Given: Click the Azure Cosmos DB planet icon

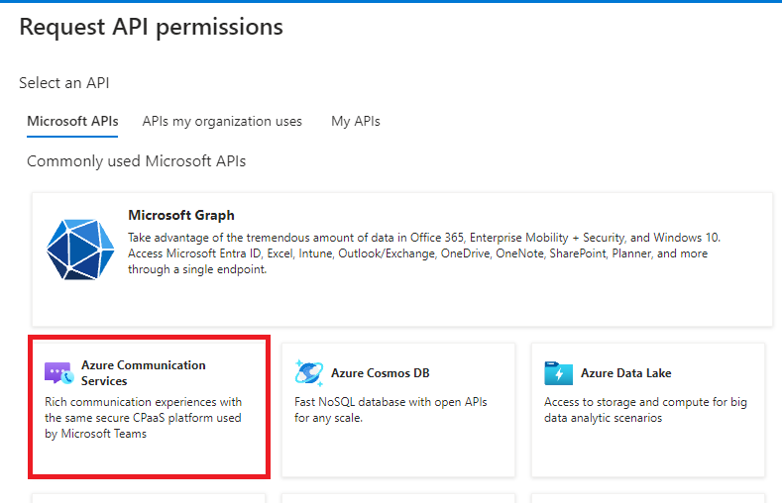Looking at the screenshot, I should tap(309, 372).
